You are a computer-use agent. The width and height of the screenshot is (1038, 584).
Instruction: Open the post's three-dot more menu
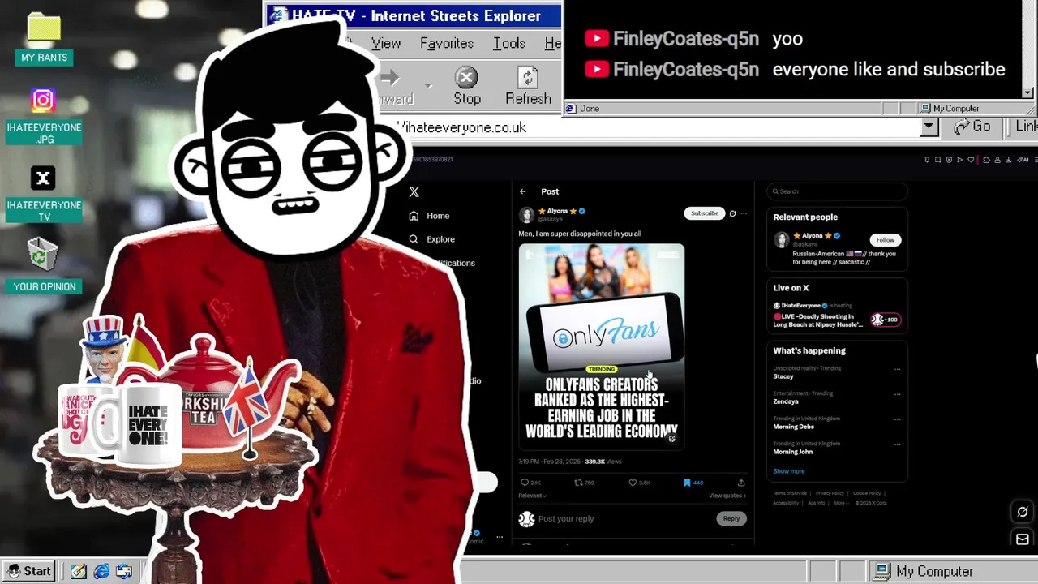744,213
